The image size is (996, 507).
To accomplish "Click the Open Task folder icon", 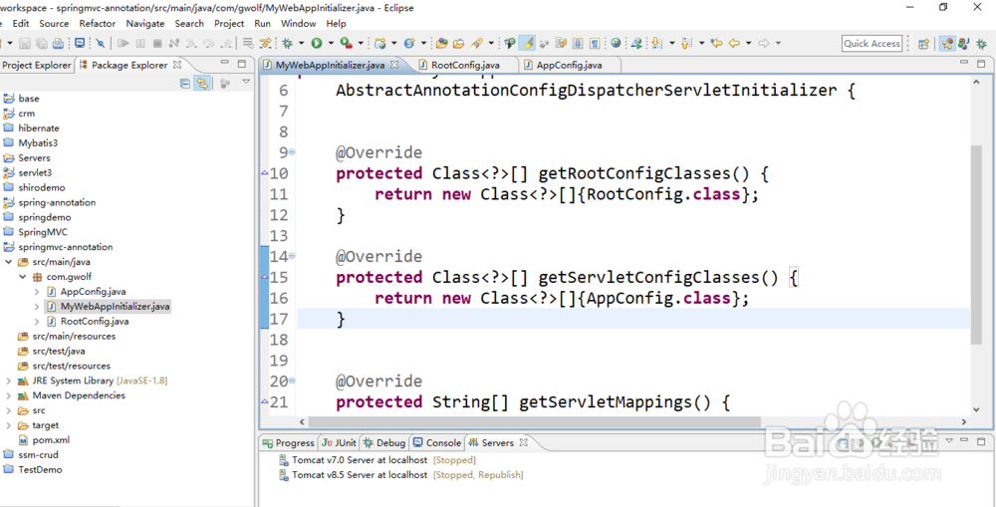I will (457, 43).
